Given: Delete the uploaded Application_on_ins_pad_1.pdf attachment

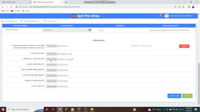Looking at the screenshot, I should pos(184,46).
